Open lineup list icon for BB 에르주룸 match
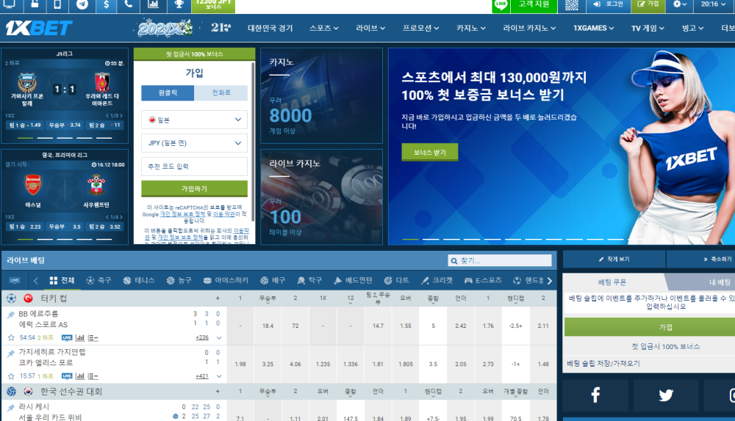 (93, 337)
